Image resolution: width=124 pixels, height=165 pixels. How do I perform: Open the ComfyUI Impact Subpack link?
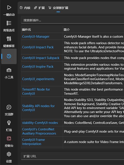[x=41, y=58]
